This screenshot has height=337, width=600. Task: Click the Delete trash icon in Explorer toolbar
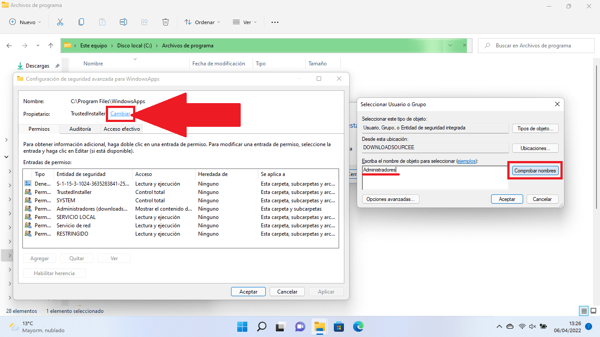(166, 22)
